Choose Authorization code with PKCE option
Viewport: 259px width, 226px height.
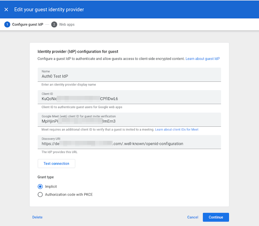pos(40,194)
